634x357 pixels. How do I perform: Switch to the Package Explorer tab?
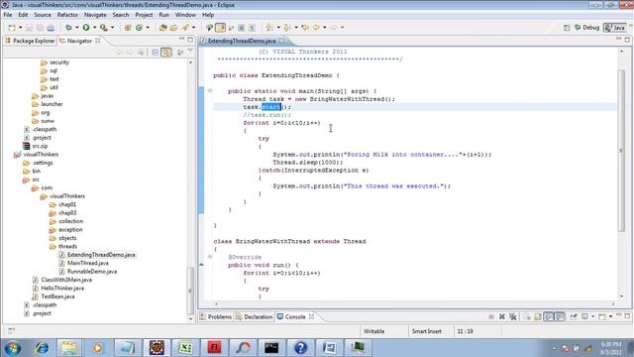[30, 41]
